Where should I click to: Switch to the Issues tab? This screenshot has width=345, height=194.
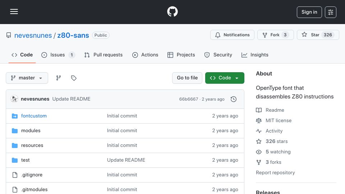[x=58, y=55]
